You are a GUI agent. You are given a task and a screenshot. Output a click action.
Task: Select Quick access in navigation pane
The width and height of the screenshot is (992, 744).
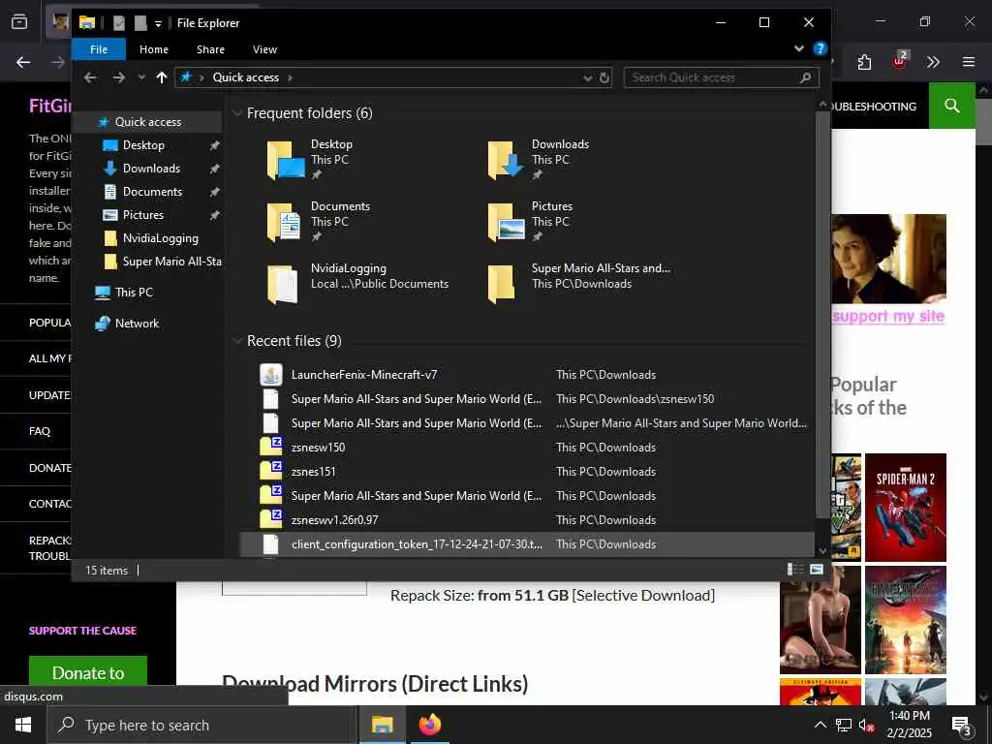pyautogui.click(x=148, y=121)
